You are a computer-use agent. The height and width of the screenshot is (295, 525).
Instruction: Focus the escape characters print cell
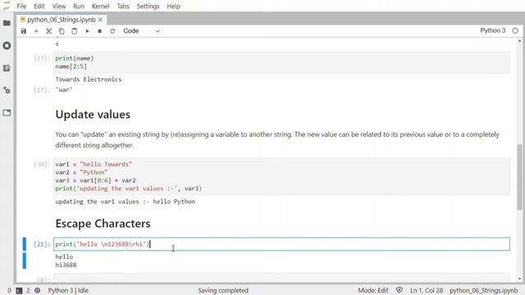coord(281,244)
